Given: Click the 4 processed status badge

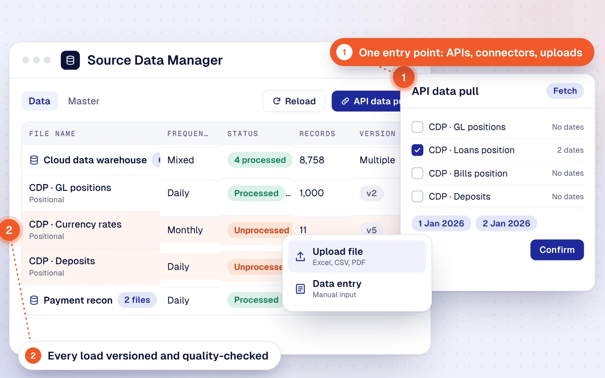Looking at the screenshot, I should 260,160.
